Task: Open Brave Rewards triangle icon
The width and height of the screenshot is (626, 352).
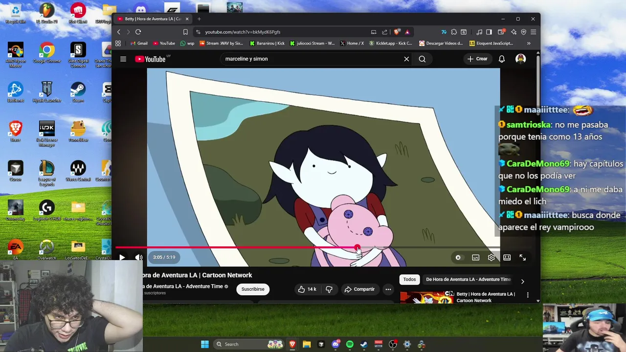Action: click(x=407, y=32)
